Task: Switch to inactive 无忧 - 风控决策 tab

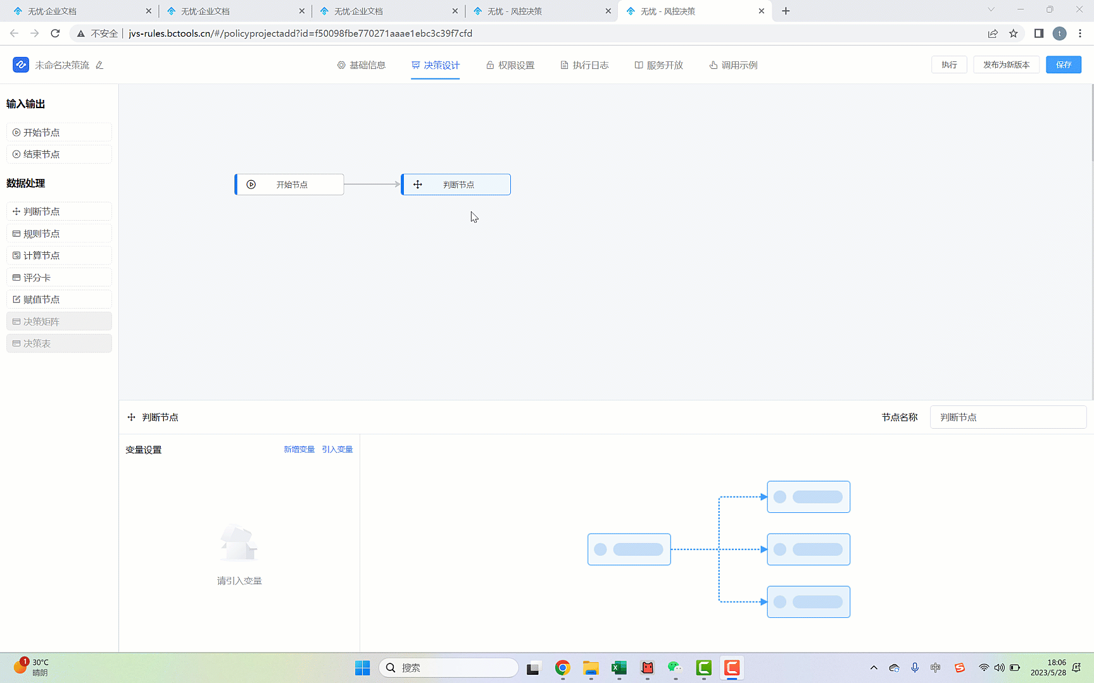Action: (541, 11)
